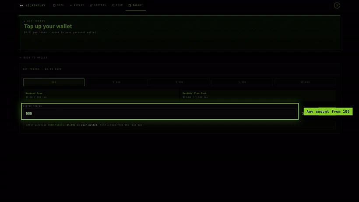Click the Slashplay logo icon

click(x=21, y=5)
